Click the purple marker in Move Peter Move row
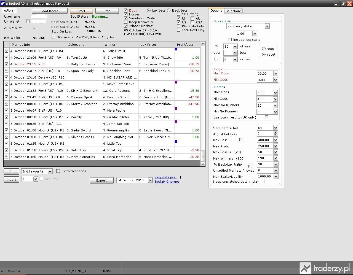 (176, 82)
